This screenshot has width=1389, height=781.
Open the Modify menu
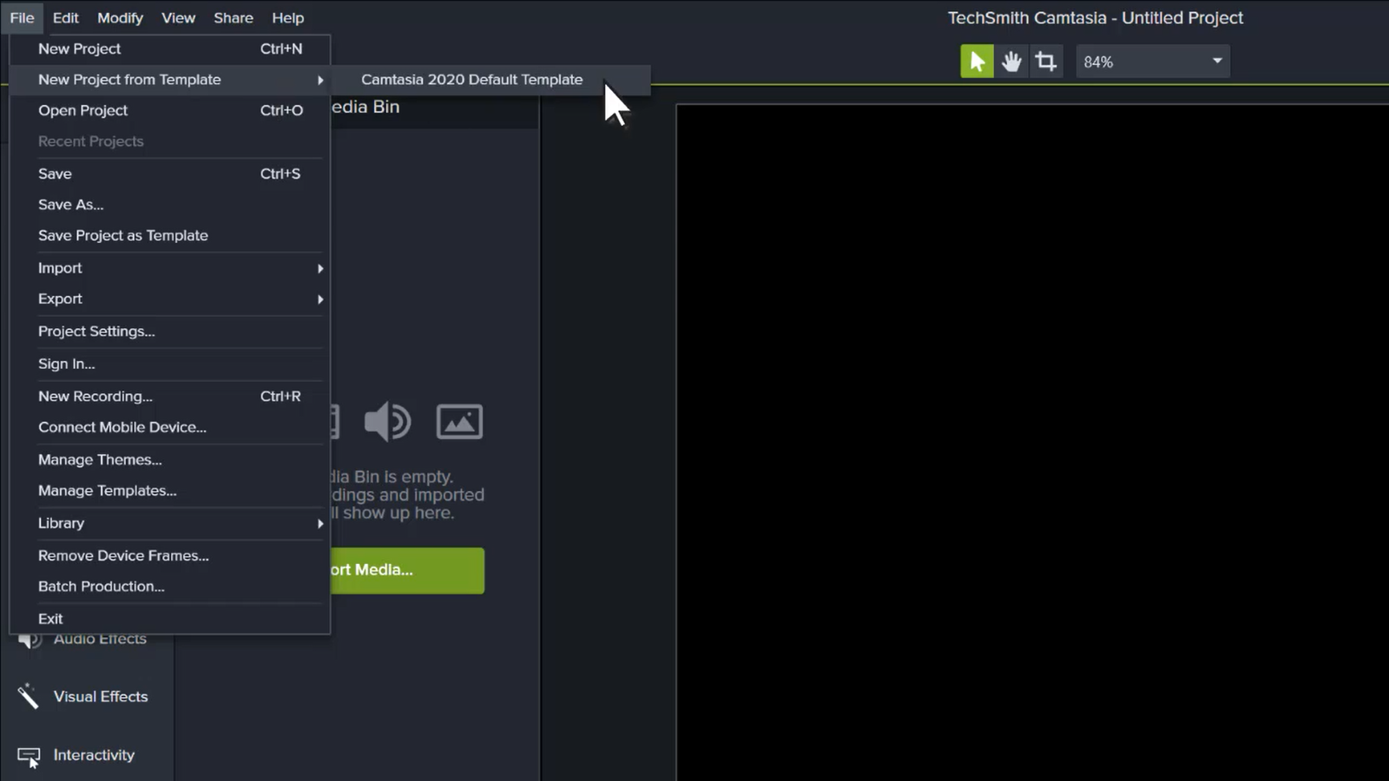(x=120, y=17)
